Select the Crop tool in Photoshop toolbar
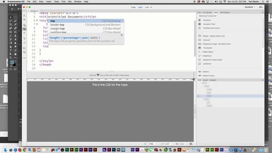 11,25
